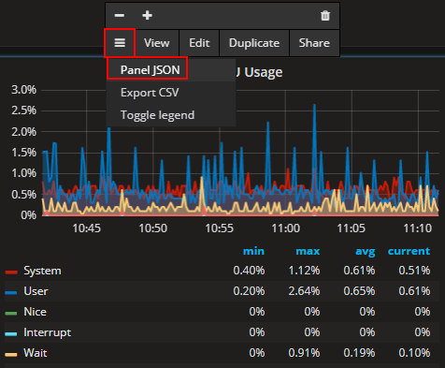Image resolution: width=445 pixels, height=368 pixels.
Task: Open the hamburger more-options menu
Action: point(120,43)
